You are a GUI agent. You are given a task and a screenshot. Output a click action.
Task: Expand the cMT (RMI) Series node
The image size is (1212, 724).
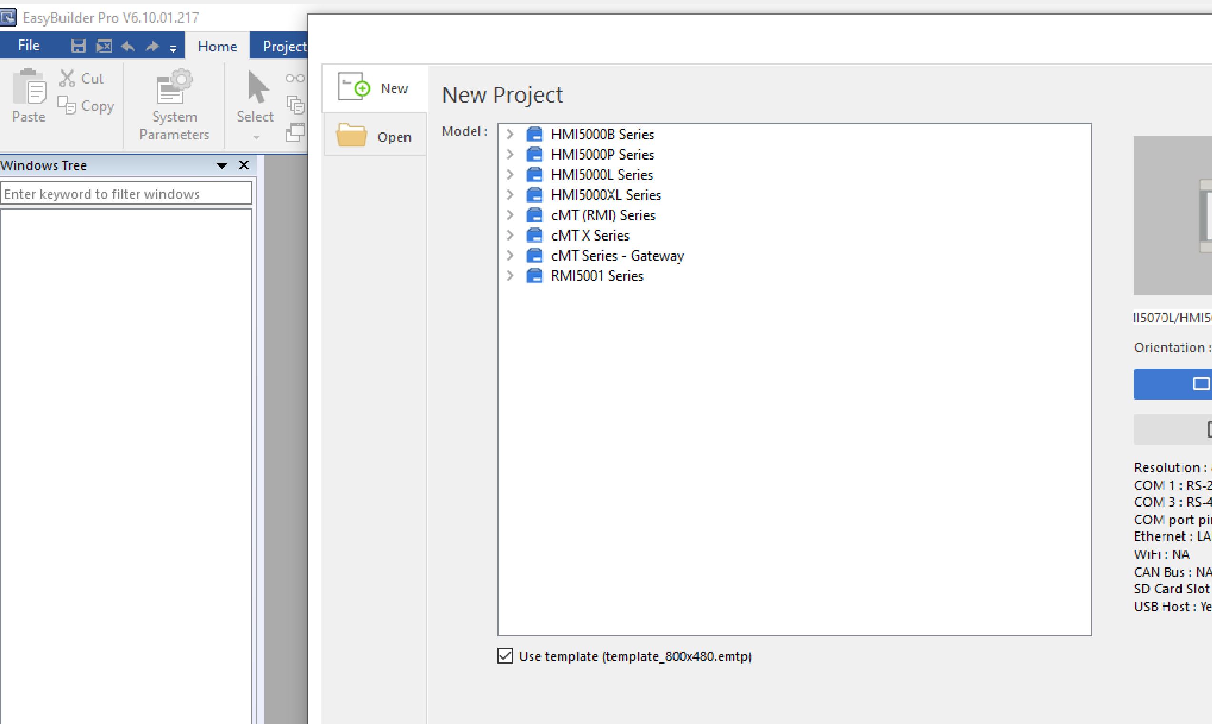[510, 215]
